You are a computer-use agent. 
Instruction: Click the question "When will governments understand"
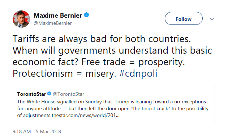[x=90, y=50]
